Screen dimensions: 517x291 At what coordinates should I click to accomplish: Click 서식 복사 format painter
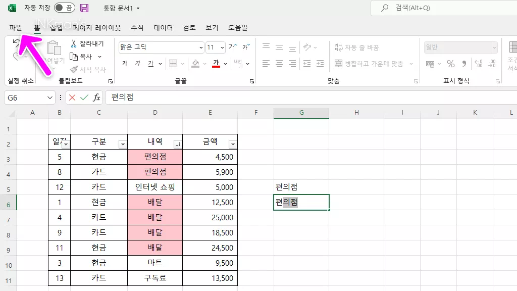pyautogui.click(x=88, y=70)
